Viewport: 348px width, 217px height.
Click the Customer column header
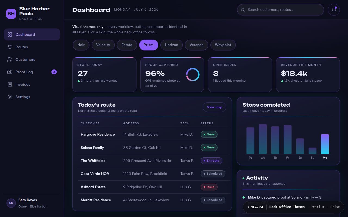pyautogui.click(x=90, y=123)
